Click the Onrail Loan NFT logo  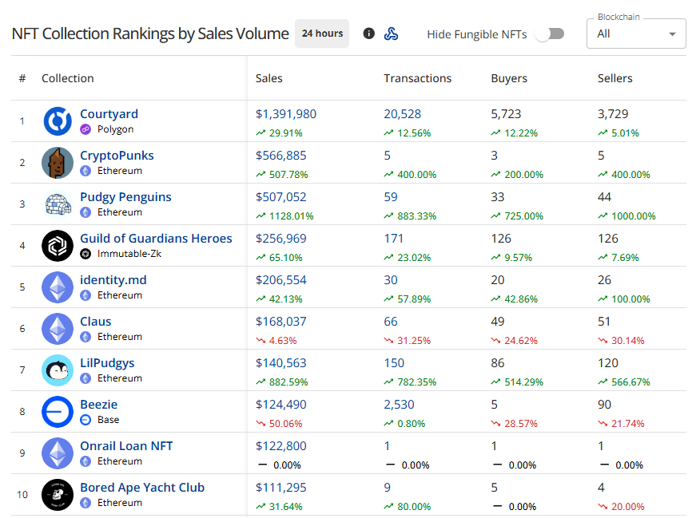(58, 453)
